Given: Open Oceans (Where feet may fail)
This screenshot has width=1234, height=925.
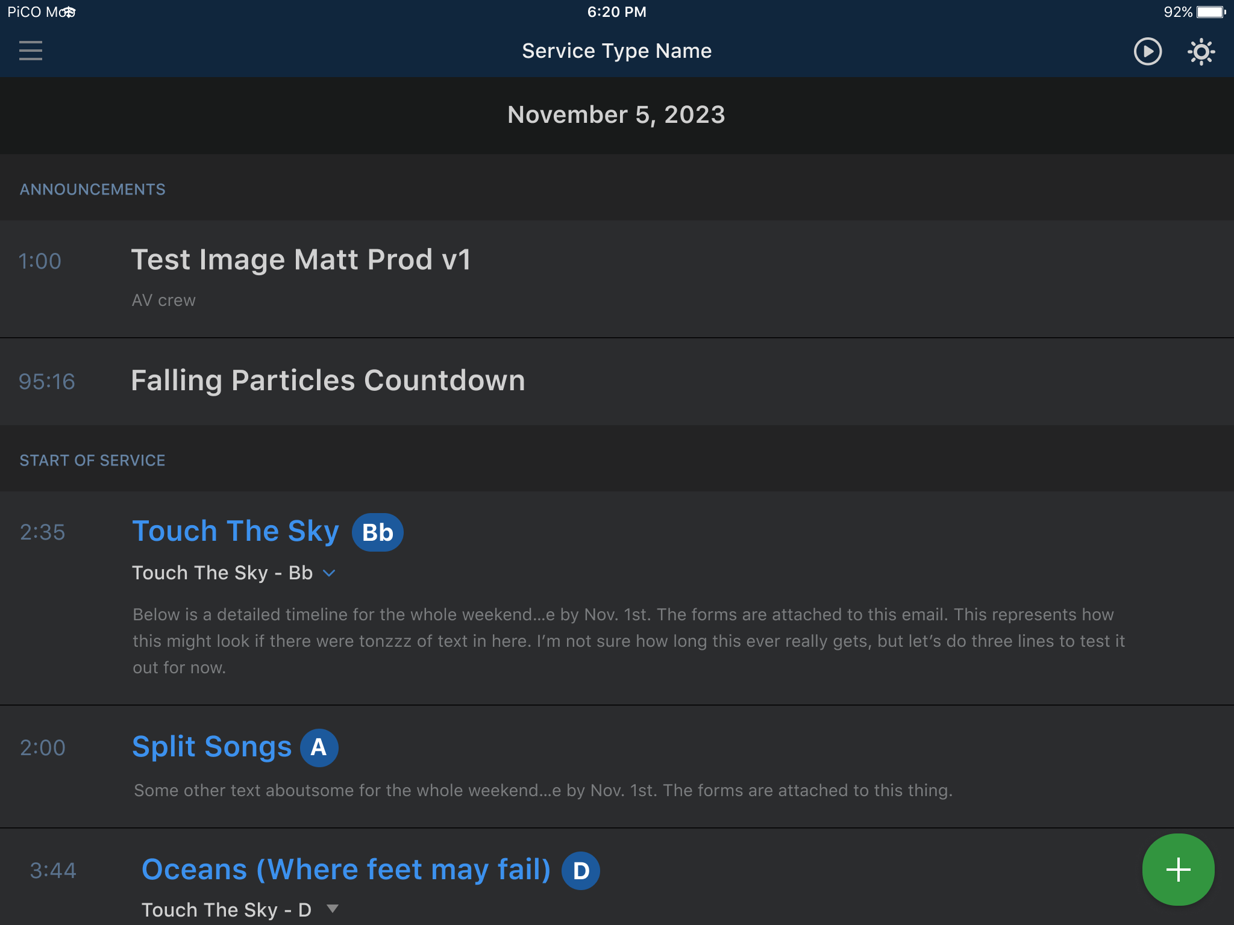Looking at the screenshot, I should click(x=346, y=870).
